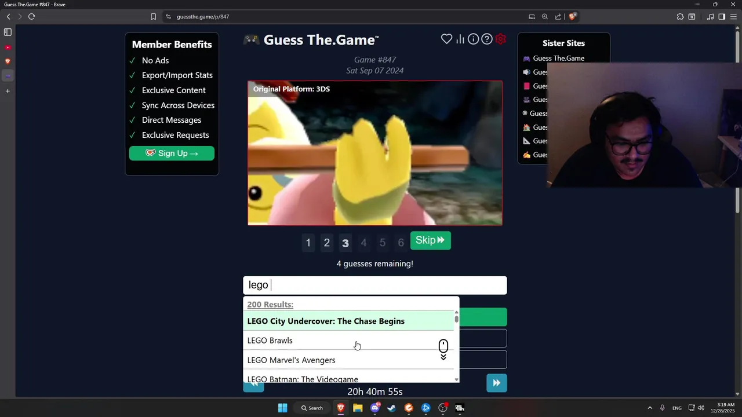Click the OBS Studio taskbar icon
The image size is (742, 417).
pos(443,408)
